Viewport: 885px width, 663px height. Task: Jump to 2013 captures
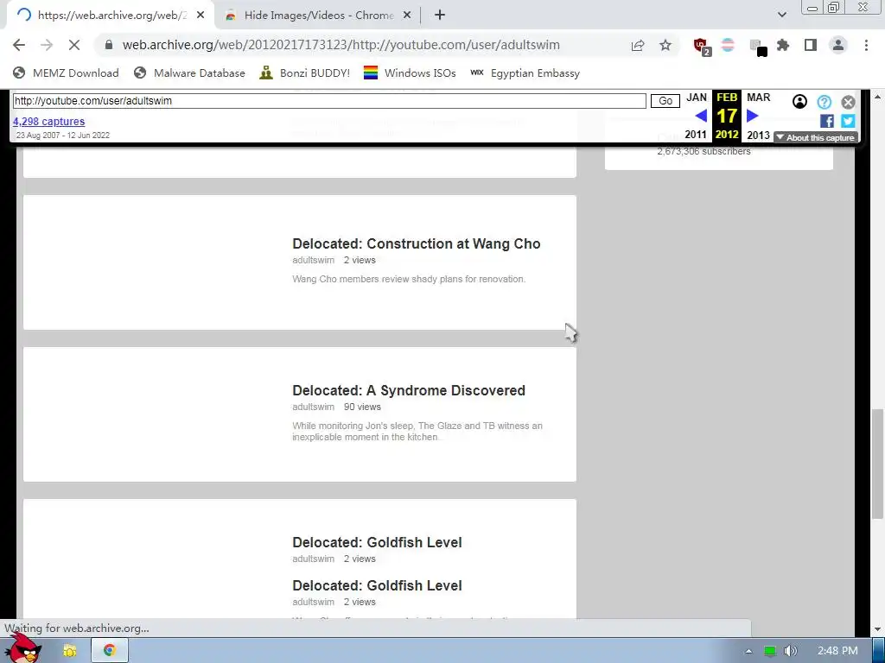click(758, 135)
